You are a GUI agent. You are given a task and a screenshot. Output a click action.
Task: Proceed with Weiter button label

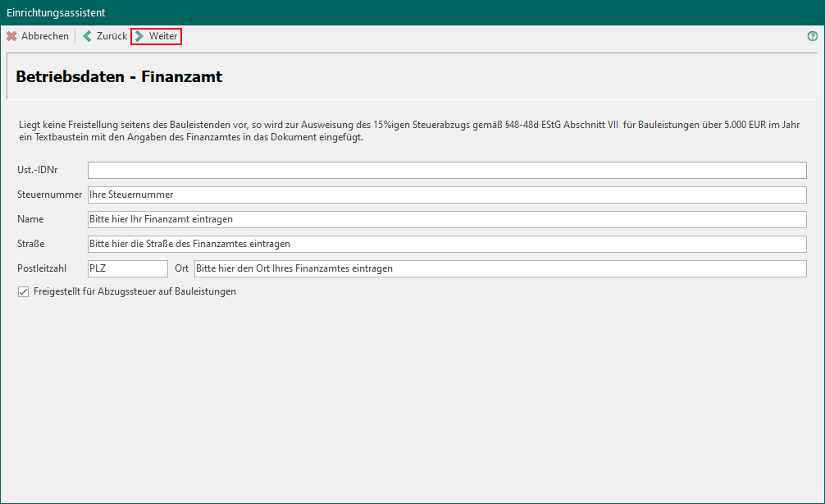(163, 36)
